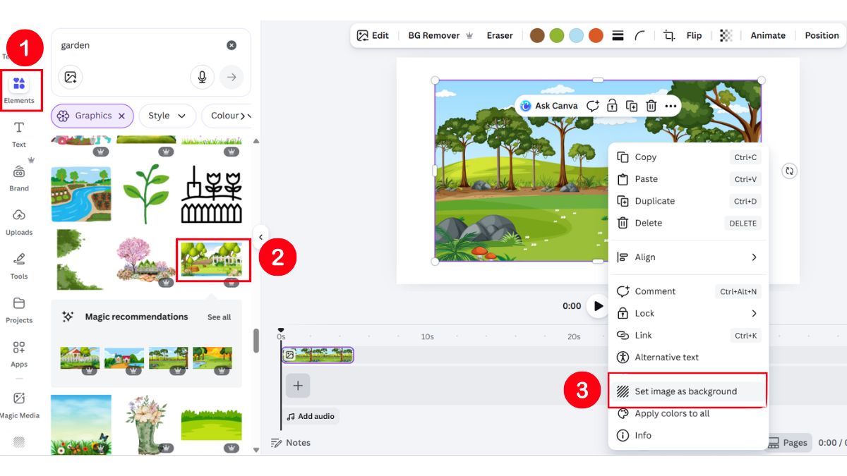Open the Style dropdown filter

[x=167, y=116]
